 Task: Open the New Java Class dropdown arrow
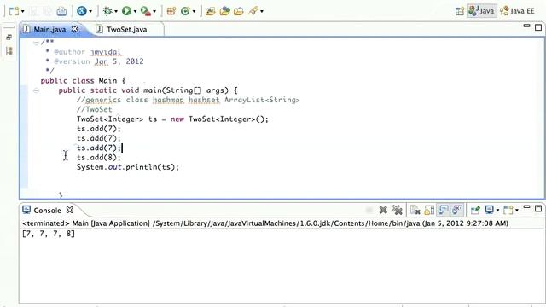[x=194, y=11]
